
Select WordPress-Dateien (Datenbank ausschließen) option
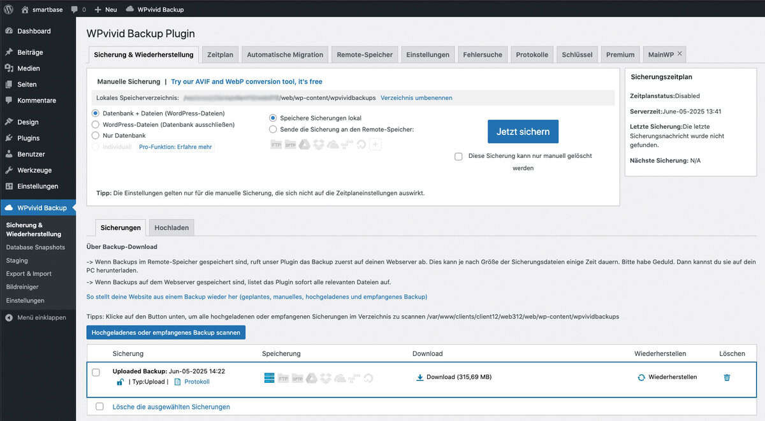[x=96, y=124]
